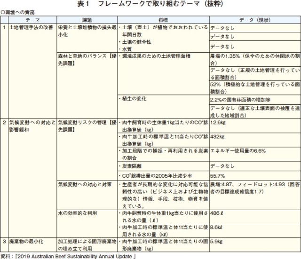Click row number '3' in first column
301x259 pixels.
coord(4,241)
